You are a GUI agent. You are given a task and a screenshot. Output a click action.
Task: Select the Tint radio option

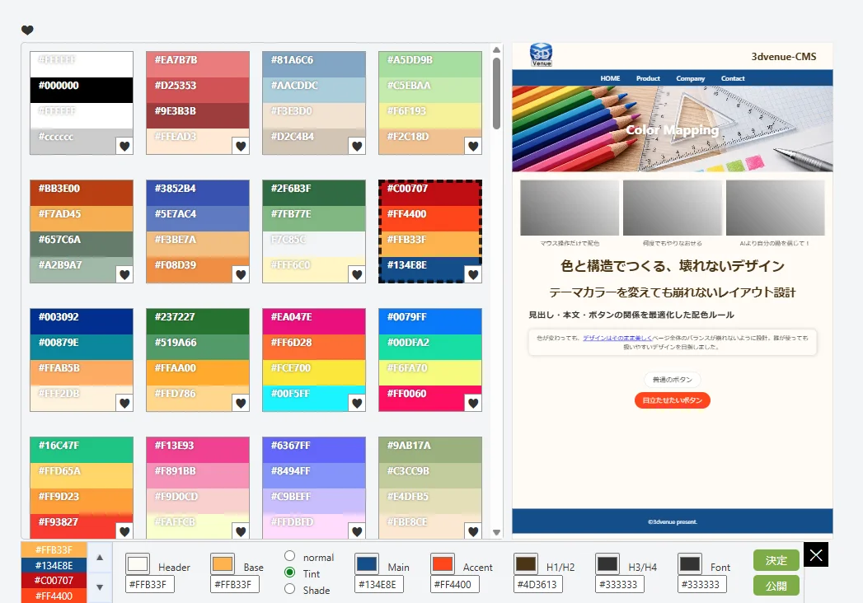click(290, 573)
